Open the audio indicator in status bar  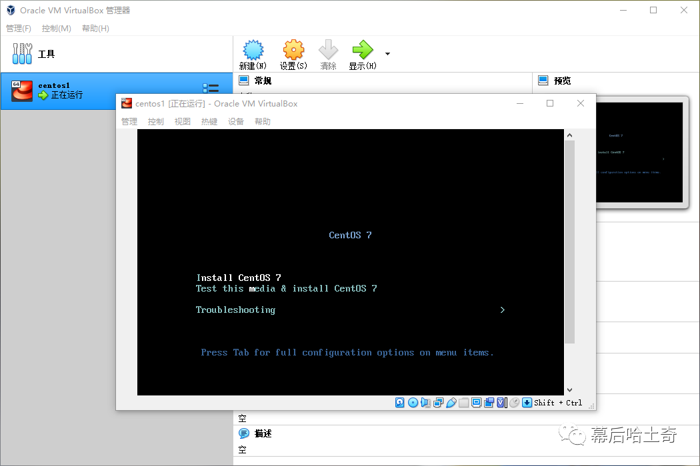(x=425, y=403)
